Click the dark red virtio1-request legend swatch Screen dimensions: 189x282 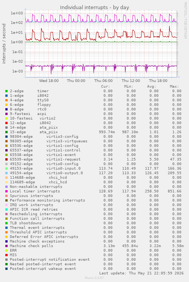coord(6,159)
